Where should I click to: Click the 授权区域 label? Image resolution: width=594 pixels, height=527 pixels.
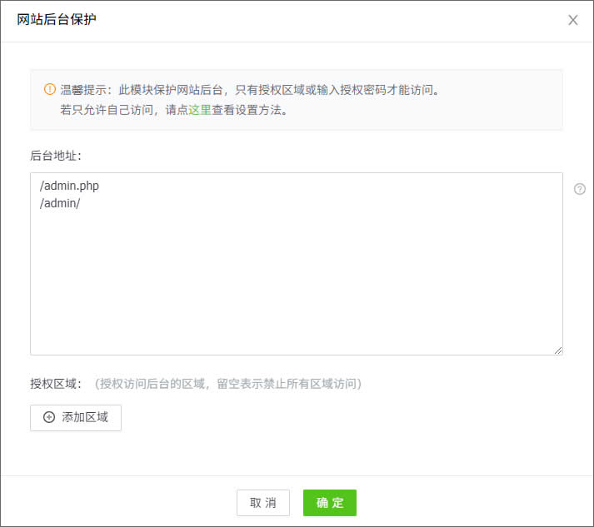coord(55,384)
